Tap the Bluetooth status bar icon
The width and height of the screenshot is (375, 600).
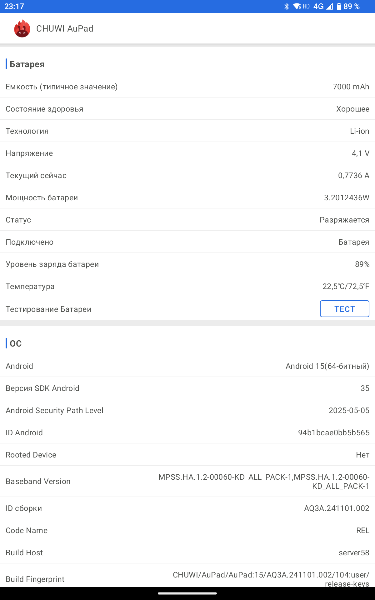(x=287, y=7)
